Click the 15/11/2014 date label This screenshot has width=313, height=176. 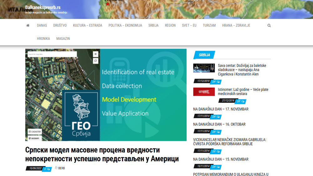[x=203, y=166]
